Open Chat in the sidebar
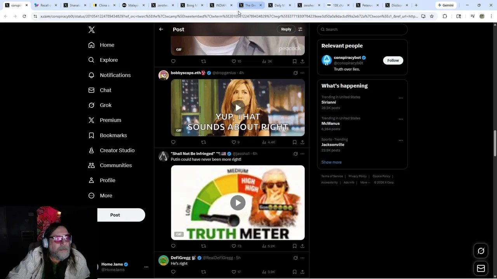 (100, 90)
